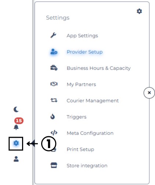The image size is (155, 185).
Task: Open notifications bell with 15 badge
Action: [x=16, y=127]
